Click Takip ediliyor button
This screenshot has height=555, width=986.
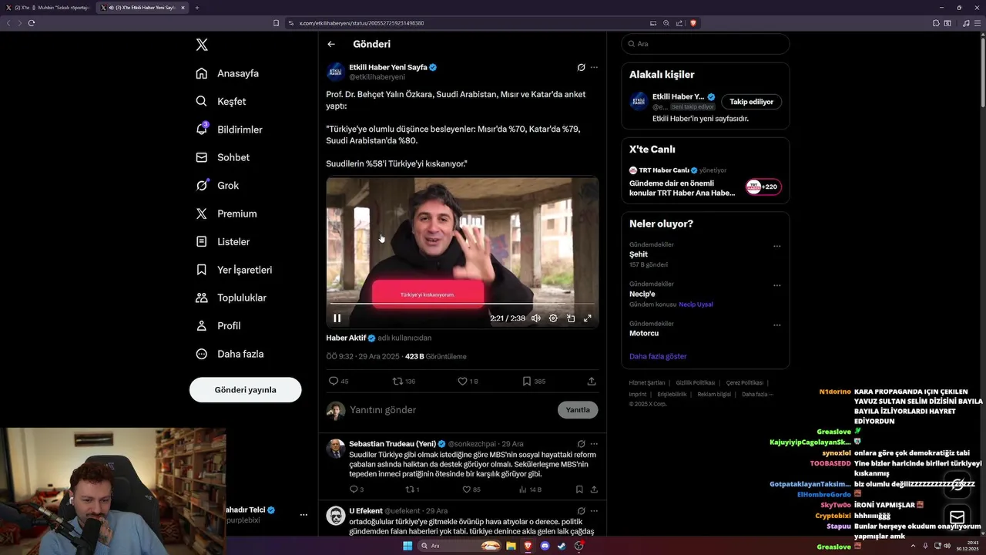752,102
